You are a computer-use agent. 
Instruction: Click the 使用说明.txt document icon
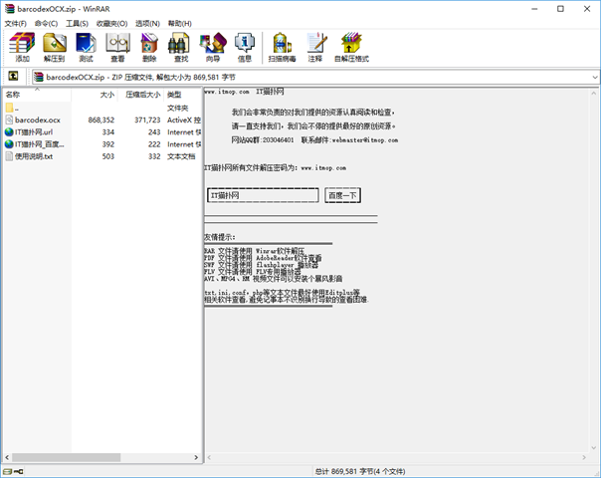(9, 156)
